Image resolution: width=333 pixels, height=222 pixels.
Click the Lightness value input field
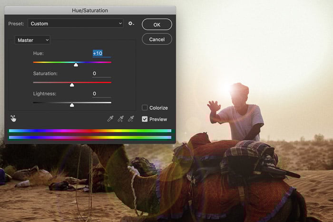pyautogui.click(x=101, y=94)
